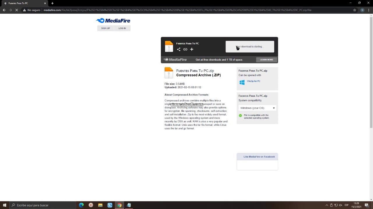The width and height of the screenshot is (373, 209).
Task: Click the Fuentes Para Tu PC.zip file title
Action: pos(195,71)
